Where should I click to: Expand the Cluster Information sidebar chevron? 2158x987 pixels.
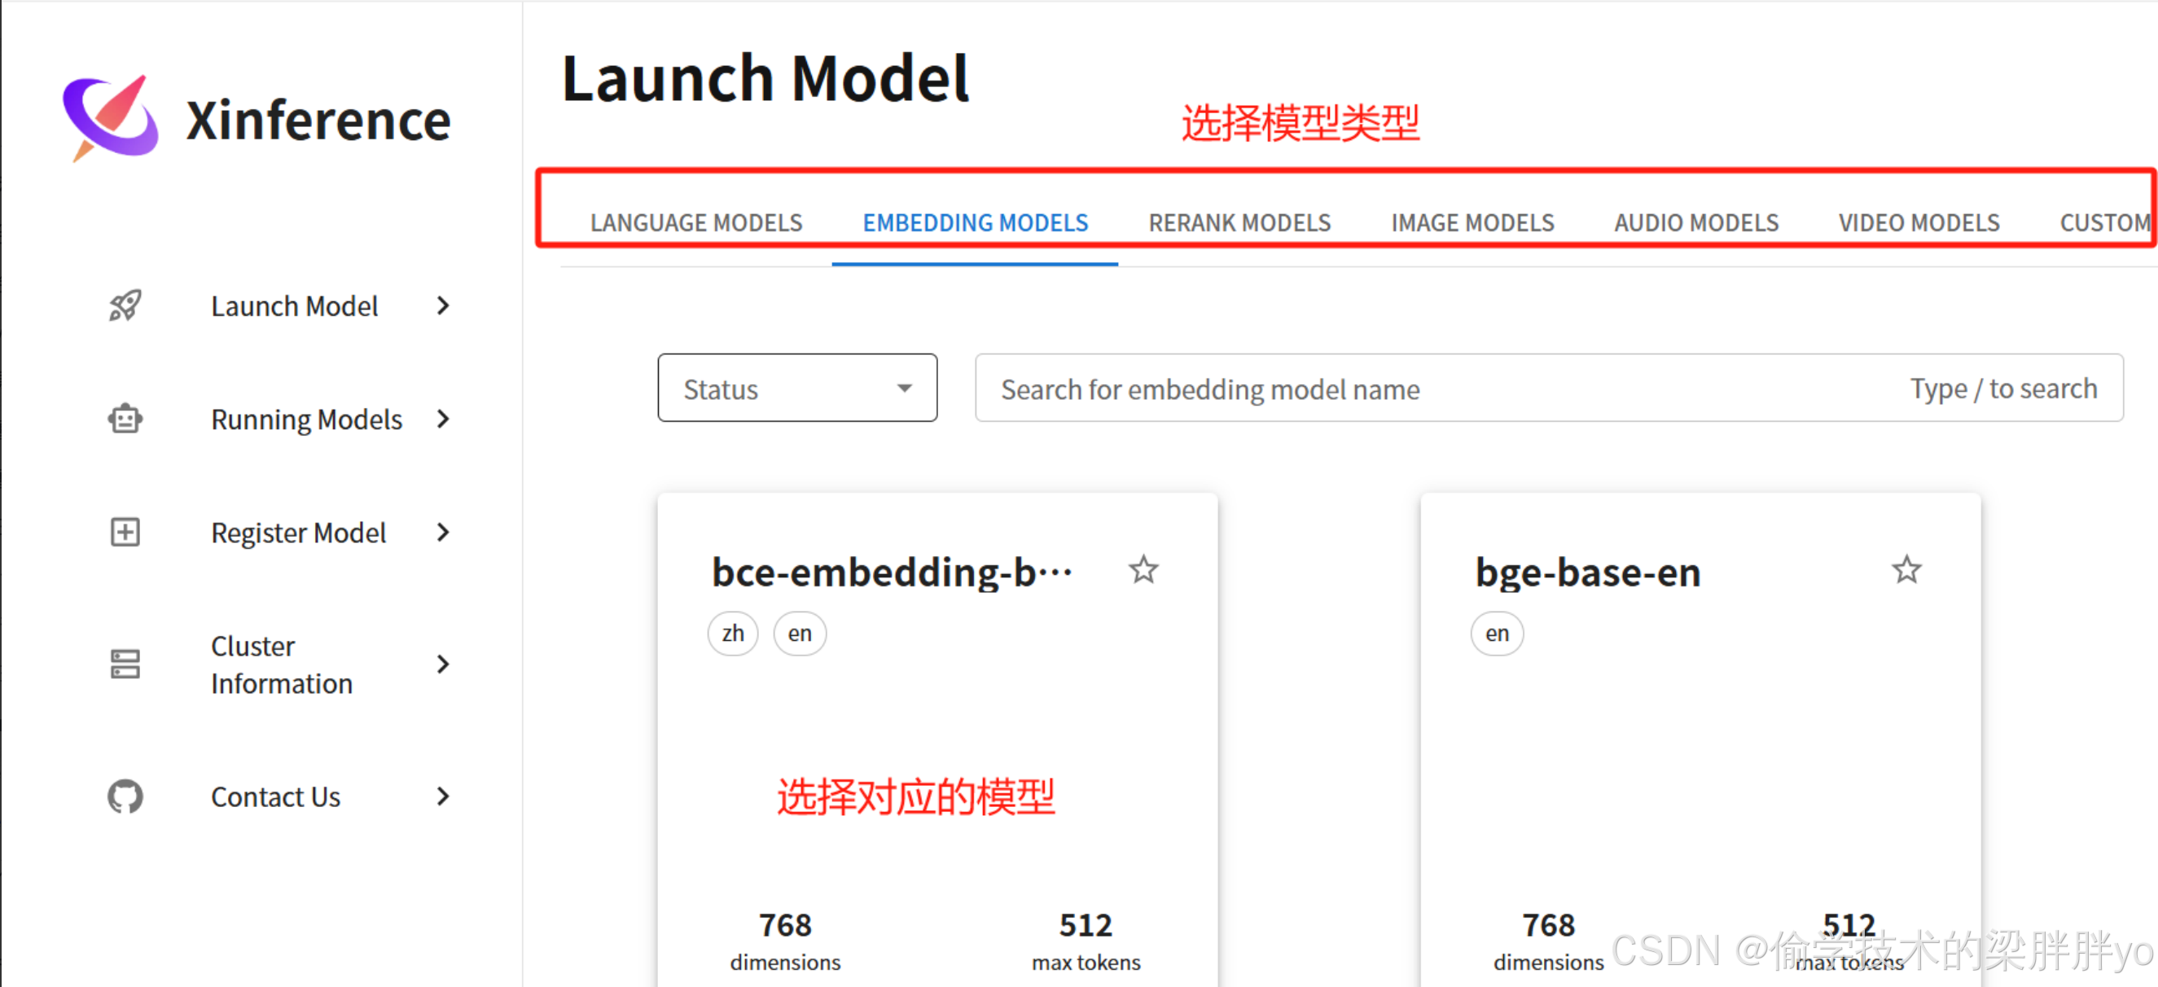point(443,665)
